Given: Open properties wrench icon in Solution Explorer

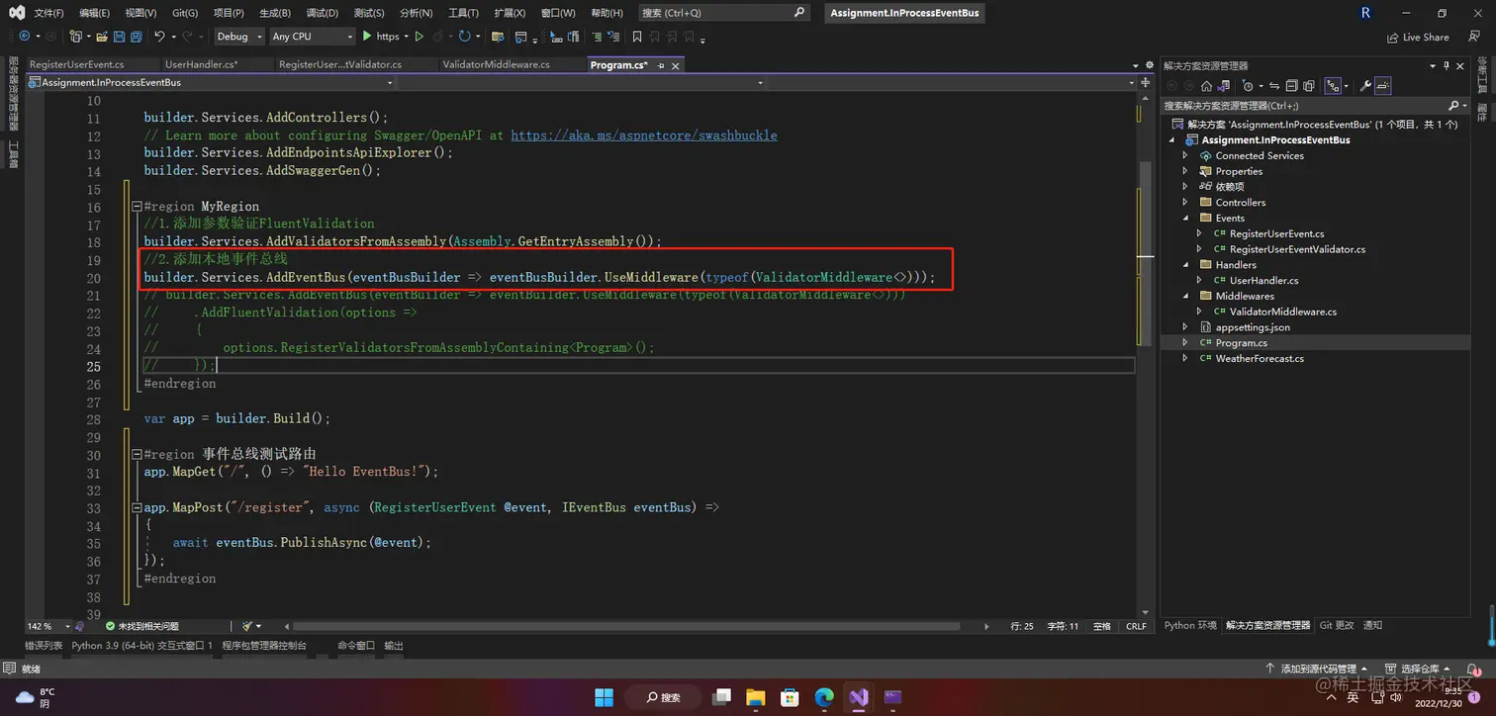Looking at the screenshot, I should pyautogui.click(x=1365, y=86).
